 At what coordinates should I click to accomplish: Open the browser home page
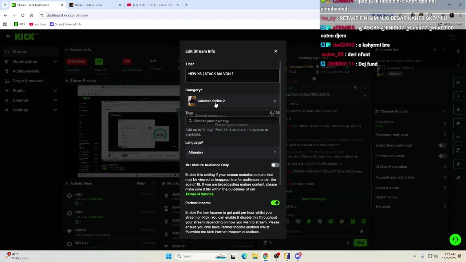[32, 15]
